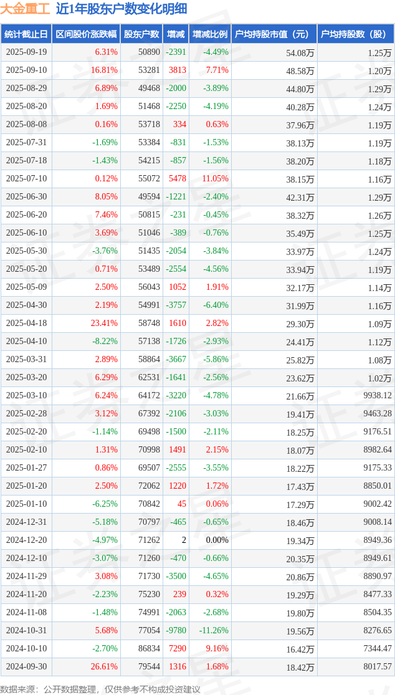This screenshot has height=695, width=395.
Task: Select the 54.08万 market value cell
Action: [x=300, y=53]
